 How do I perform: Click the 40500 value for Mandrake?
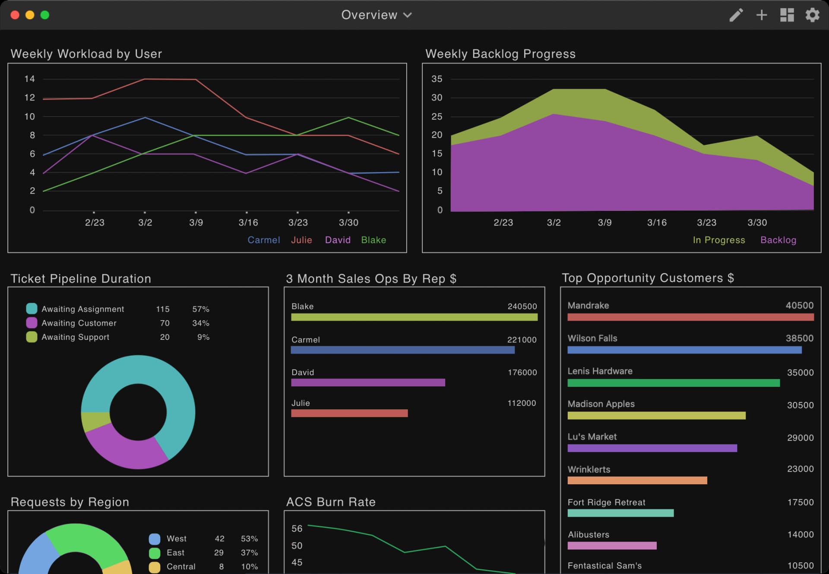point(799,305)
